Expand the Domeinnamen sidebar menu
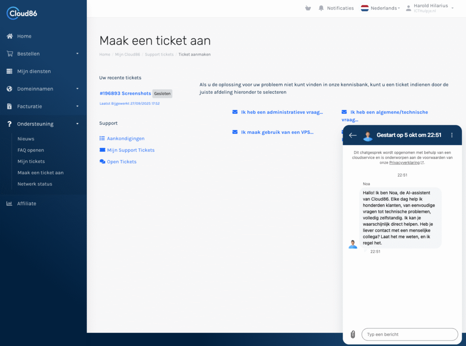The height and width of the screenshot is (346, 466). 43,89
